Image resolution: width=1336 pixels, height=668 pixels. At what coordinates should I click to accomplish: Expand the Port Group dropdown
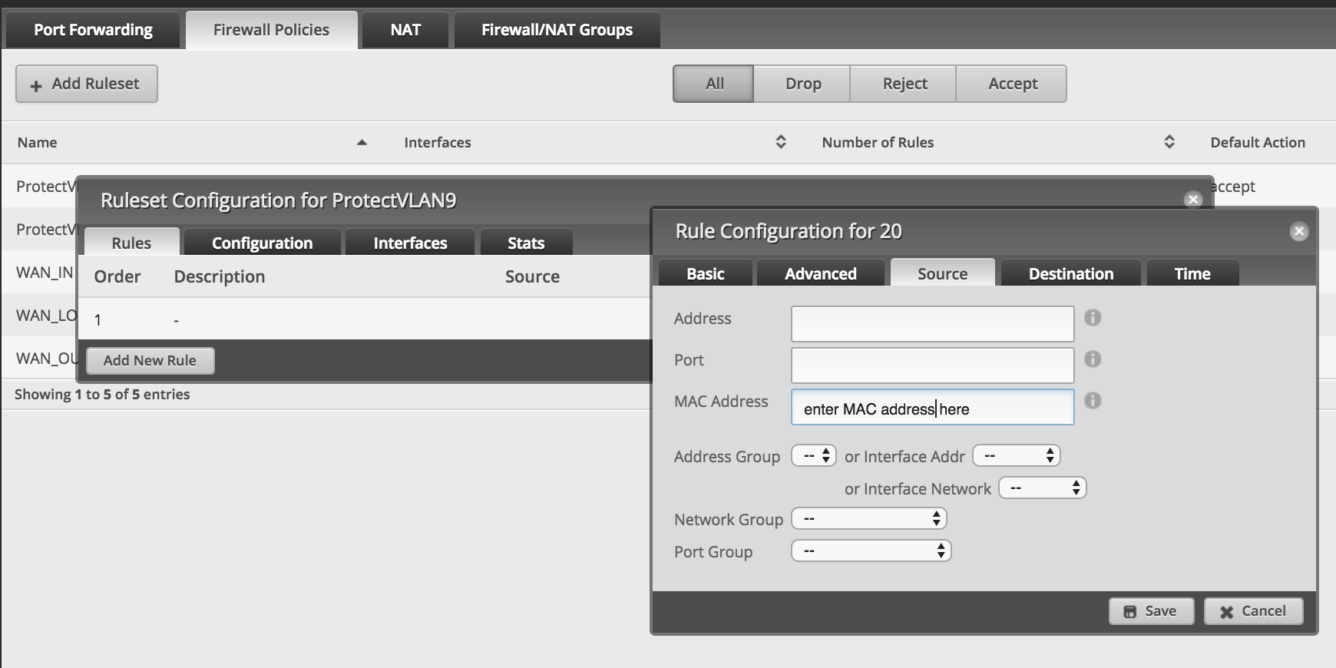point(871,551)
